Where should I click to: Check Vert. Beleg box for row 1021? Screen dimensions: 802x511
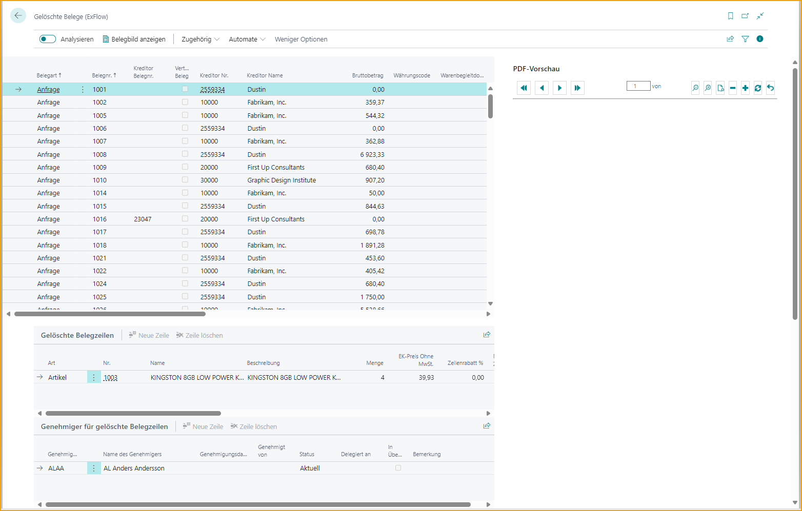point(185,257)
